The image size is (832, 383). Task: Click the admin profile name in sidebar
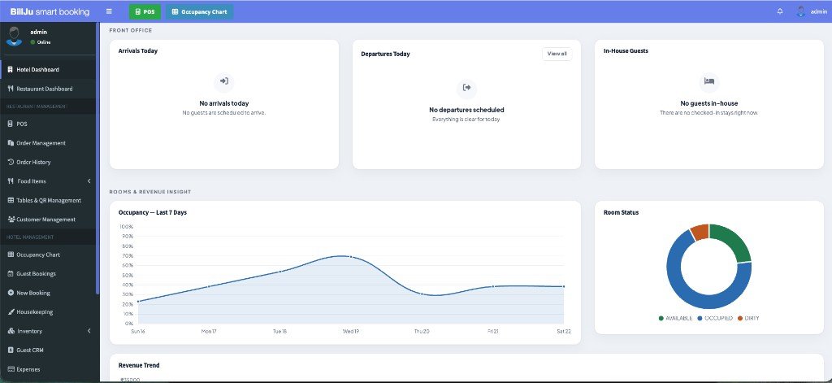click(x=39, y=32)
